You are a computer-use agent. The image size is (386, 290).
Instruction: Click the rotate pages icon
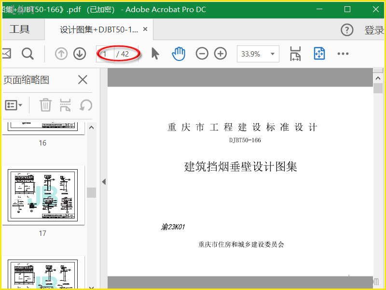[x=86, y=105]
